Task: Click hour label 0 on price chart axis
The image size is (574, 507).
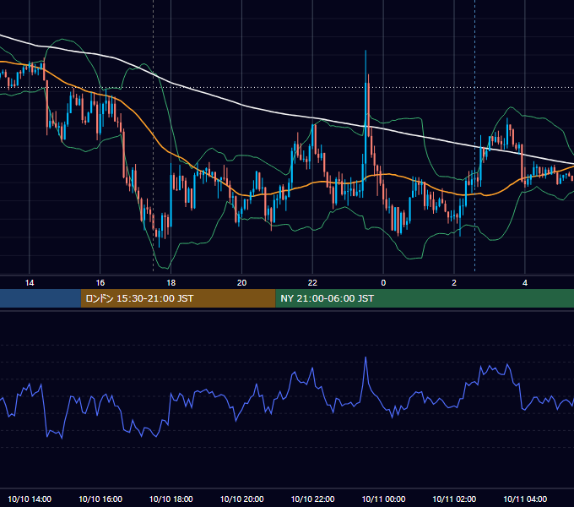Action: coord(383,282)
